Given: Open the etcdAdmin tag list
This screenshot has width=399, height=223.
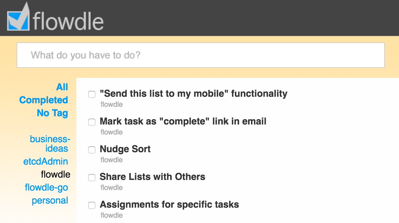Looking at the screenshot, I should [46, 161].
